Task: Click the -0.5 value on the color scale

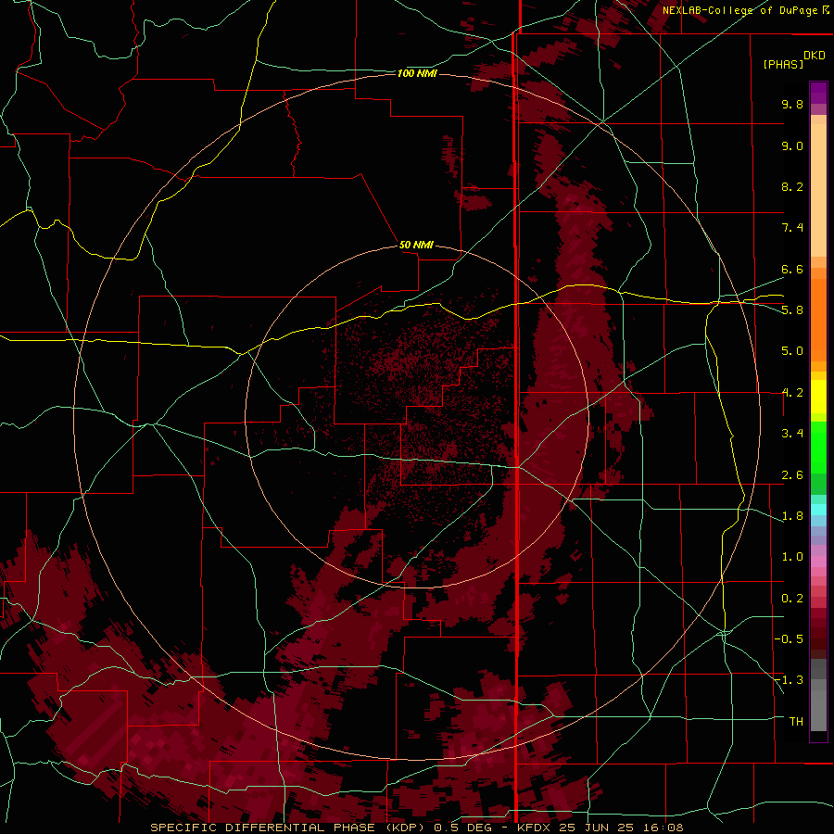Action: pos(789,639)
